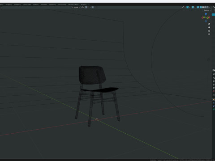215x161 pixels.
Task: Switch to the Animation workspace tab
Action: (44, 4)
